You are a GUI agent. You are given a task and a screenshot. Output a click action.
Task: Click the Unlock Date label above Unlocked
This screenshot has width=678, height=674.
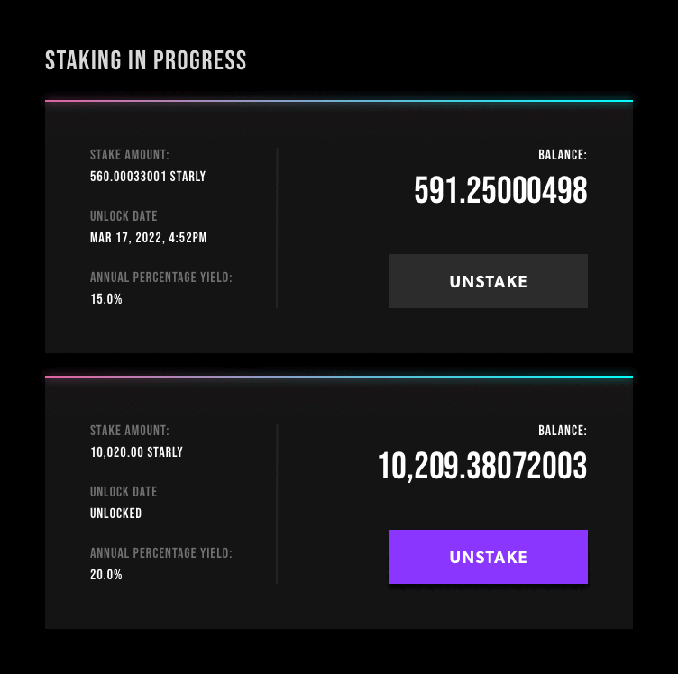pyautogui.click(x=124, y=492)
